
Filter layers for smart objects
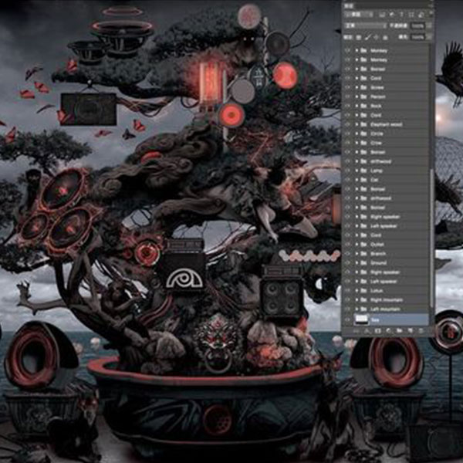coord(421,15)
